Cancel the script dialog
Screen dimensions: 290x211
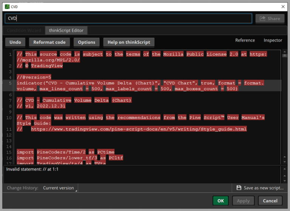270,201
